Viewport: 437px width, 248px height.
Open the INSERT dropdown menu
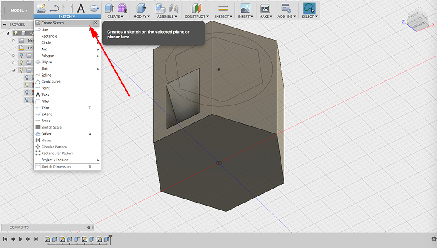click(x=246, y=17)
